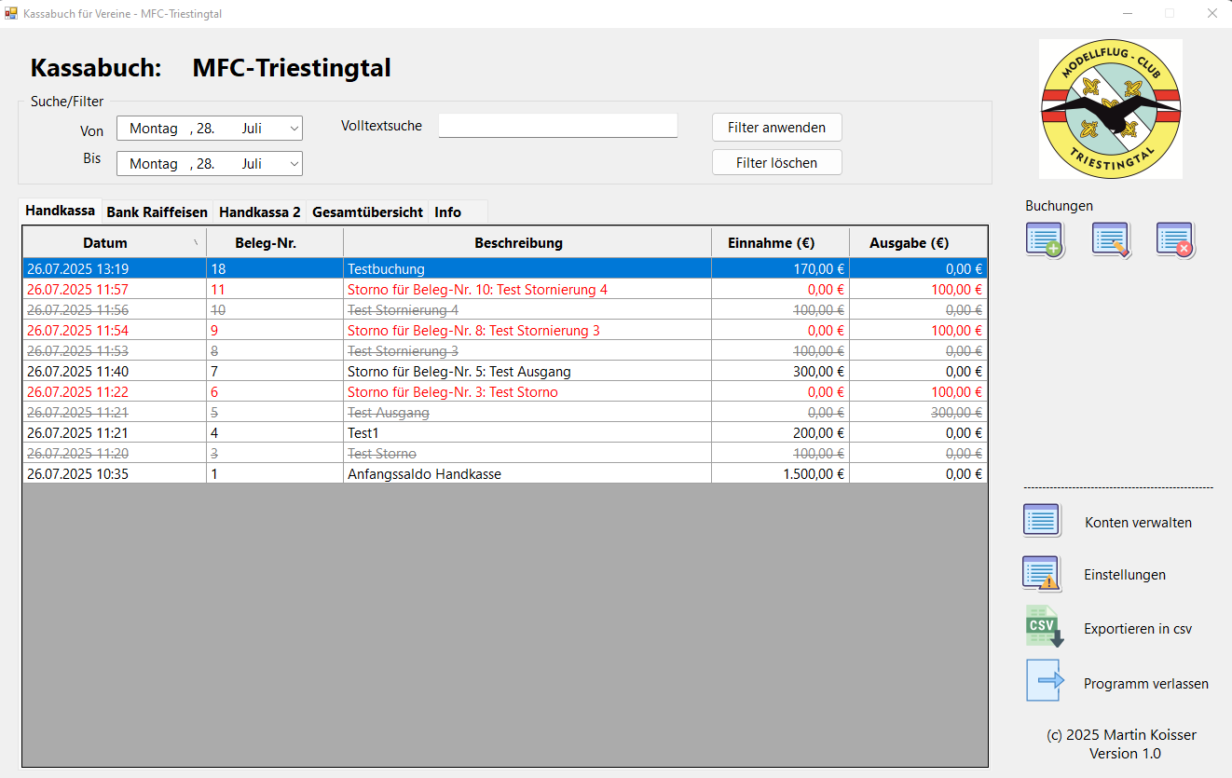
Task: Switch to the Bank Raiffeisen tab
Action: 157,212
